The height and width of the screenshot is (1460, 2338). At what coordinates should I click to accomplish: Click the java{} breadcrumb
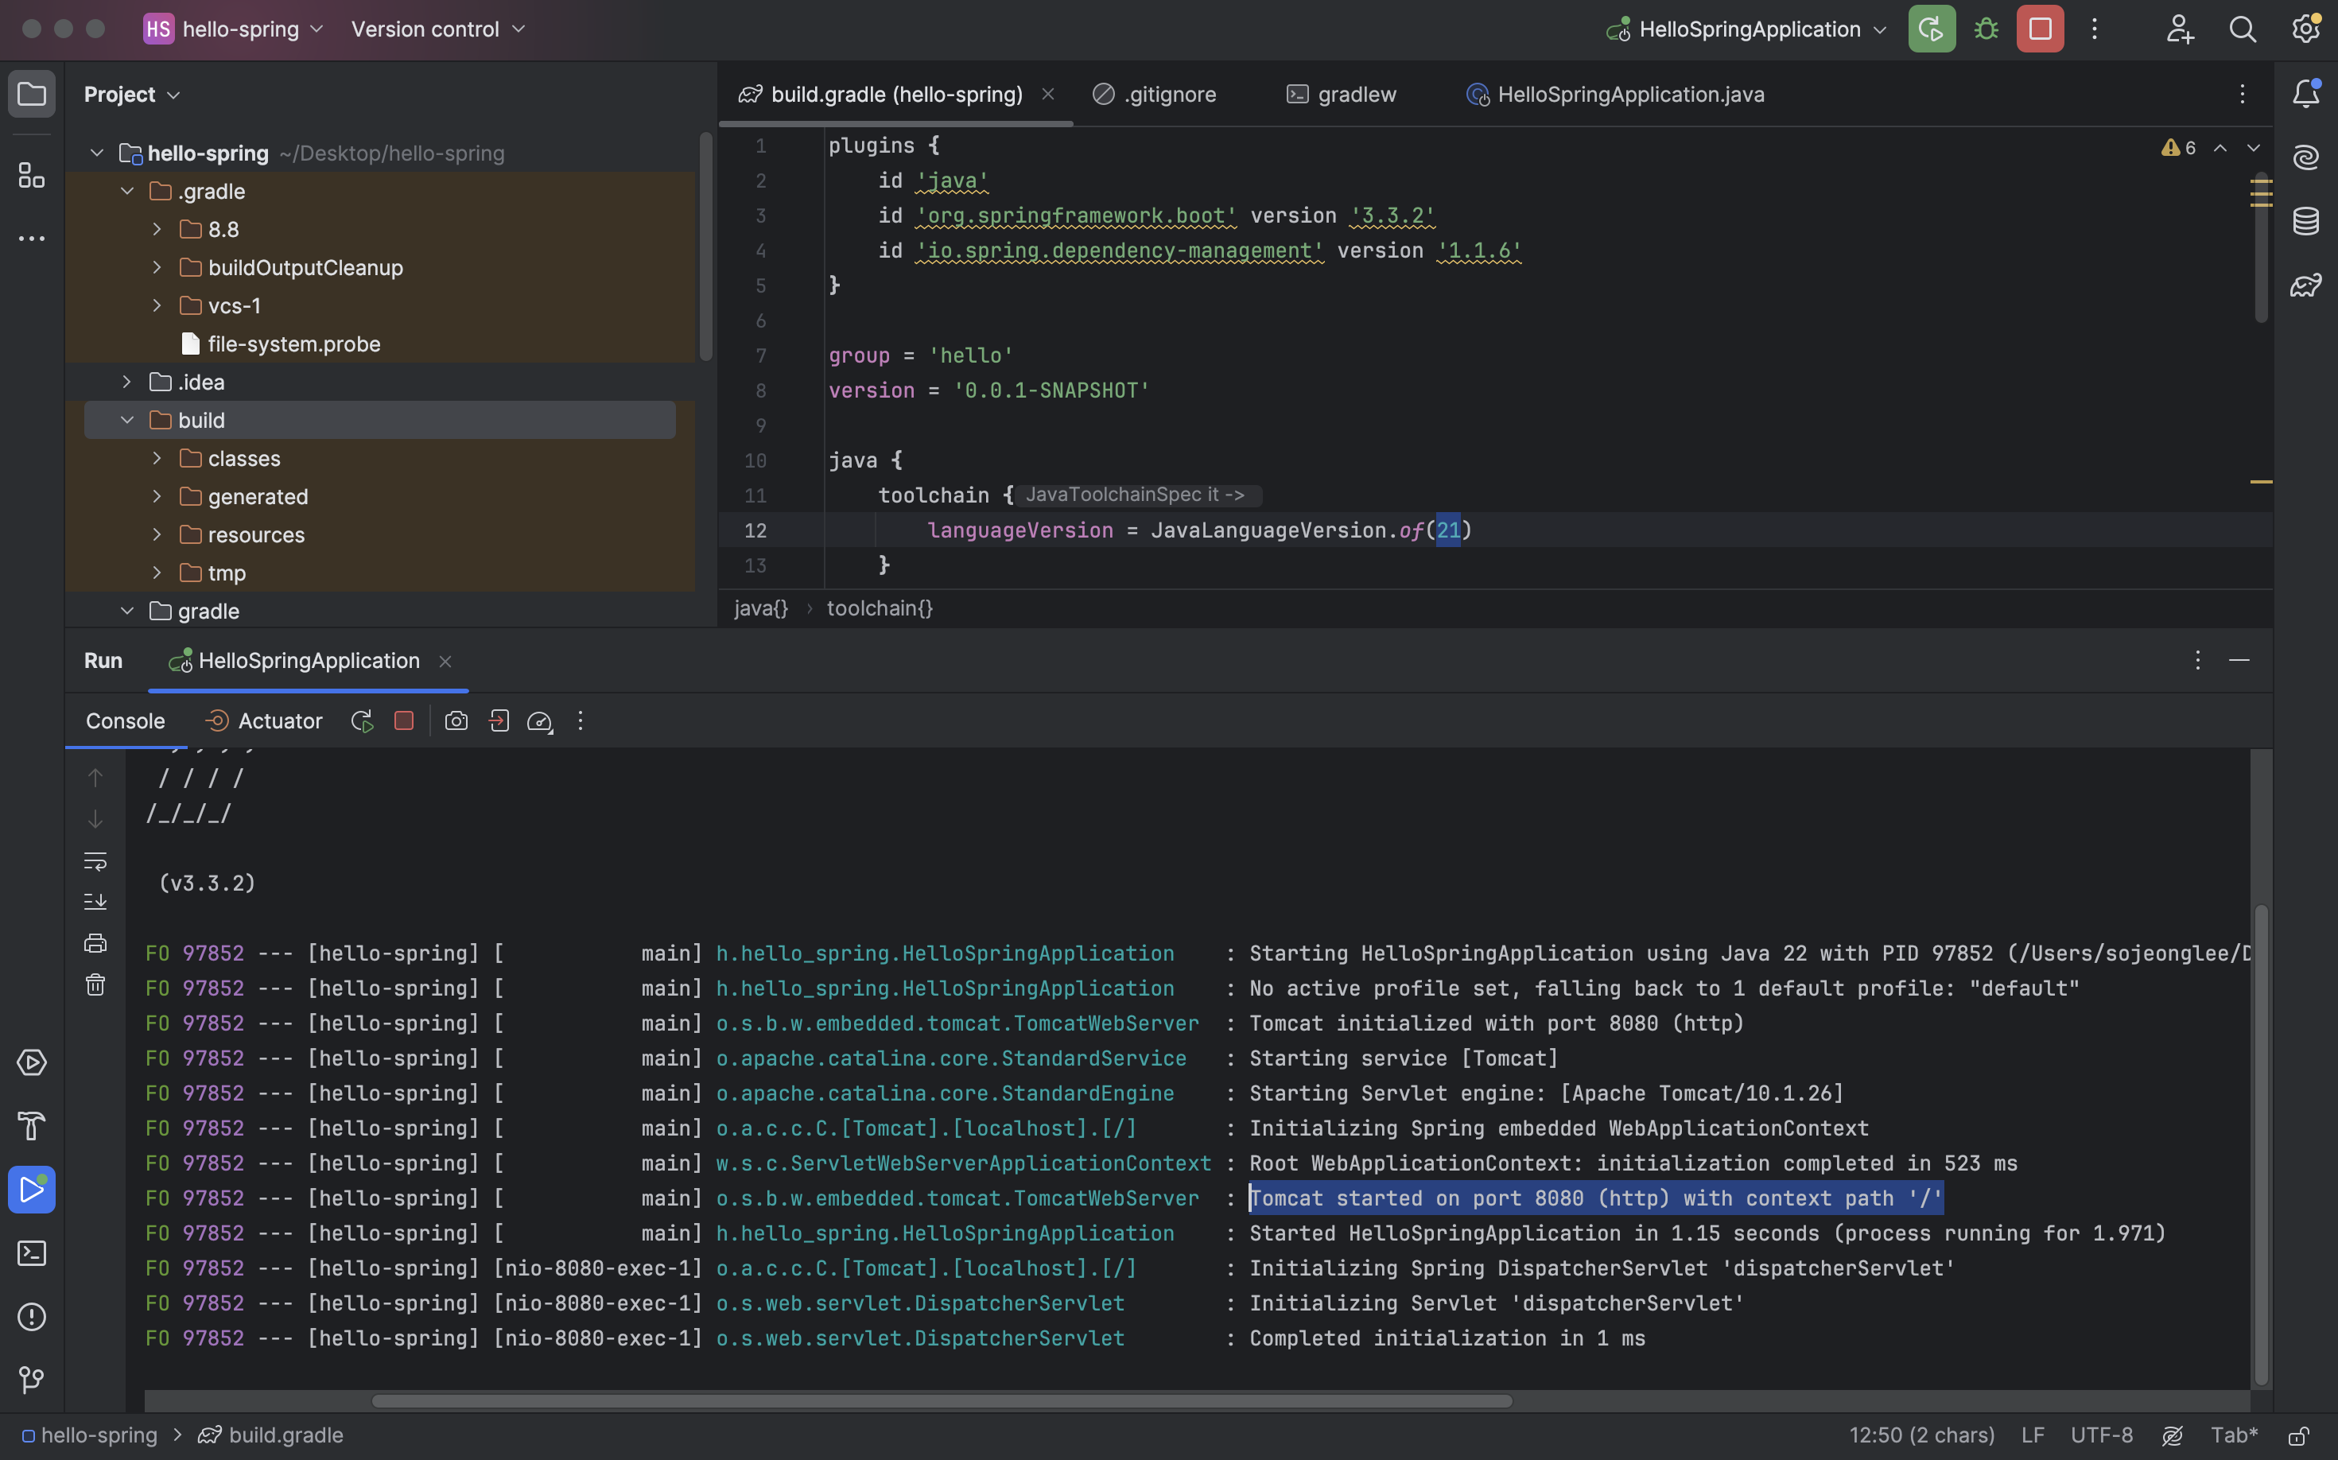pyautogui.click(x=761, y=608)
